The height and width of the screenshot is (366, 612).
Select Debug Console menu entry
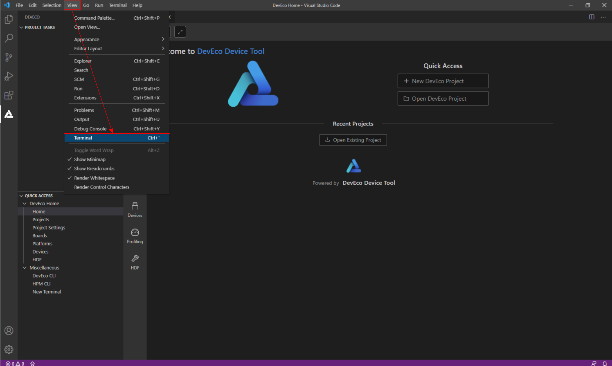(117, 129)
